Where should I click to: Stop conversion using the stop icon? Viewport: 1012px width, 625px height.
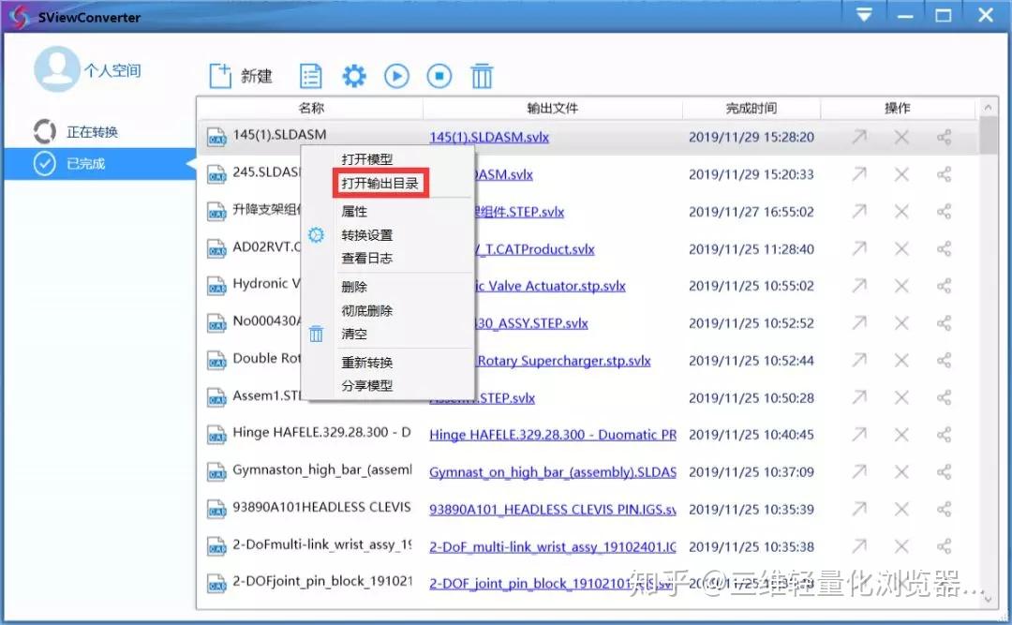(439, 76)
